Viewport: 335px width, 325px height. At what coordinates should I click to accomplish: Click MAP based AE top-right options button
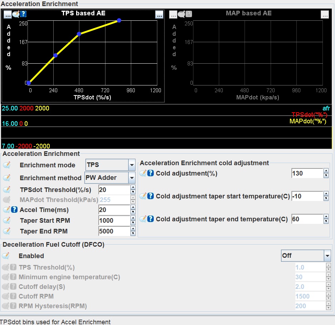tap(325, 15)
